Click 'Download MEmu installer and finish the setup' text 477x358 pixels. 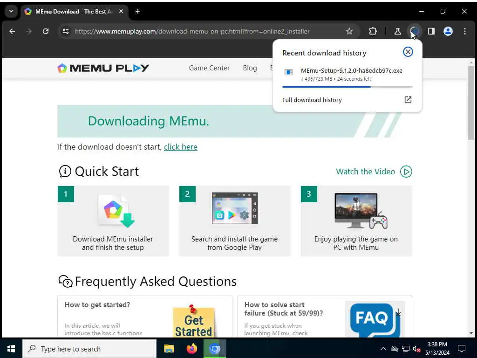[113, 243]
